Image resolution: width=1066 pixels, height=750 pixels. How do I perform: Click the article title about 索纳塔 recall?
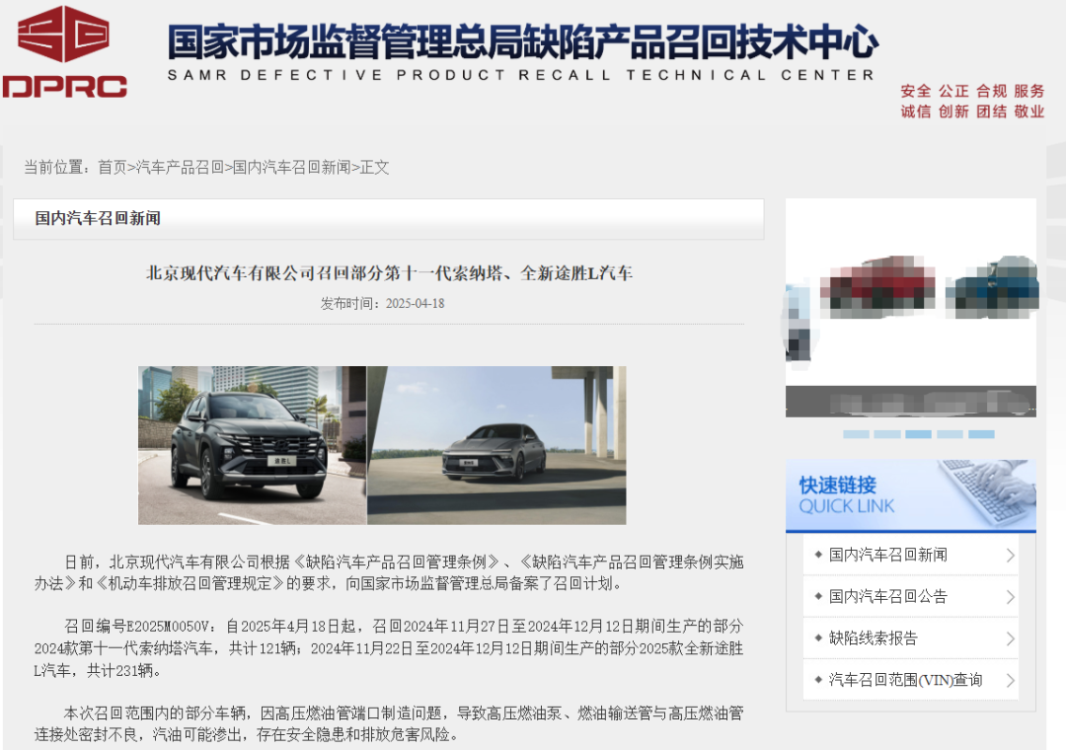(389, 273)
